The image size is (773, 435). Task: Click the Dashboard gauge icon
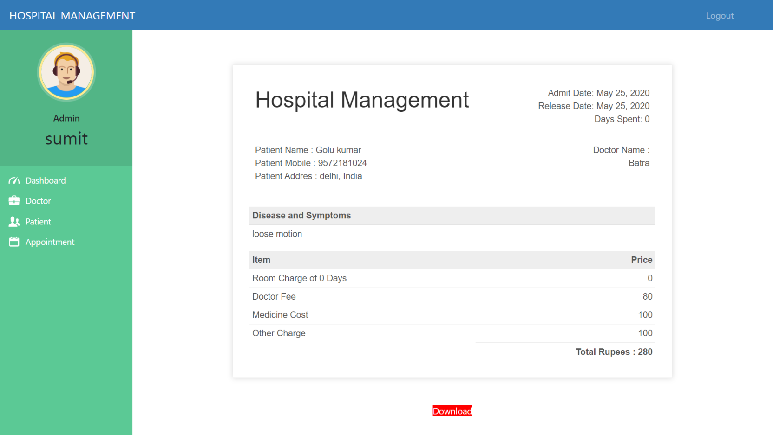tap(14, 180)
